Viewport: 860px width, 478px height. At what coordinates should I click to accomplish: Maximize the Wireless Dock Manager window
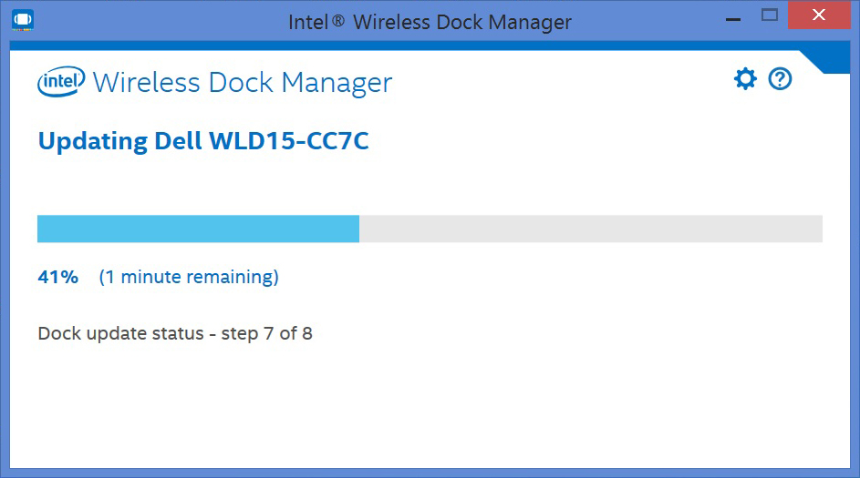770,15
